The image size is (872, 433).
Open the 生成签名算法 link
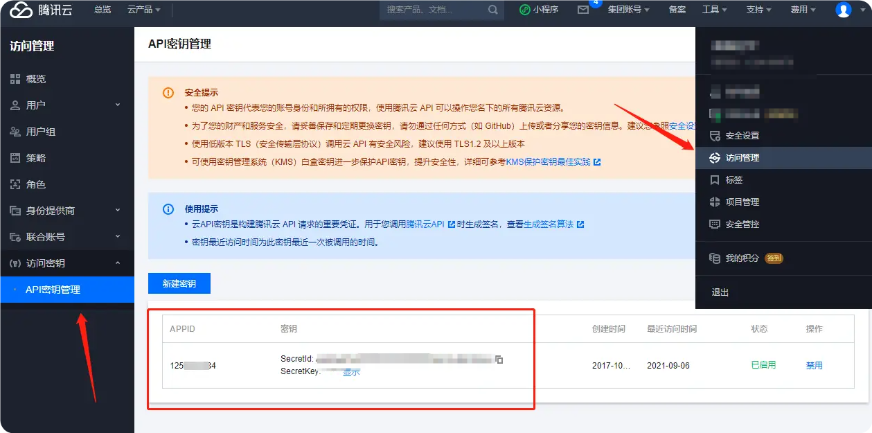point(553,224)
